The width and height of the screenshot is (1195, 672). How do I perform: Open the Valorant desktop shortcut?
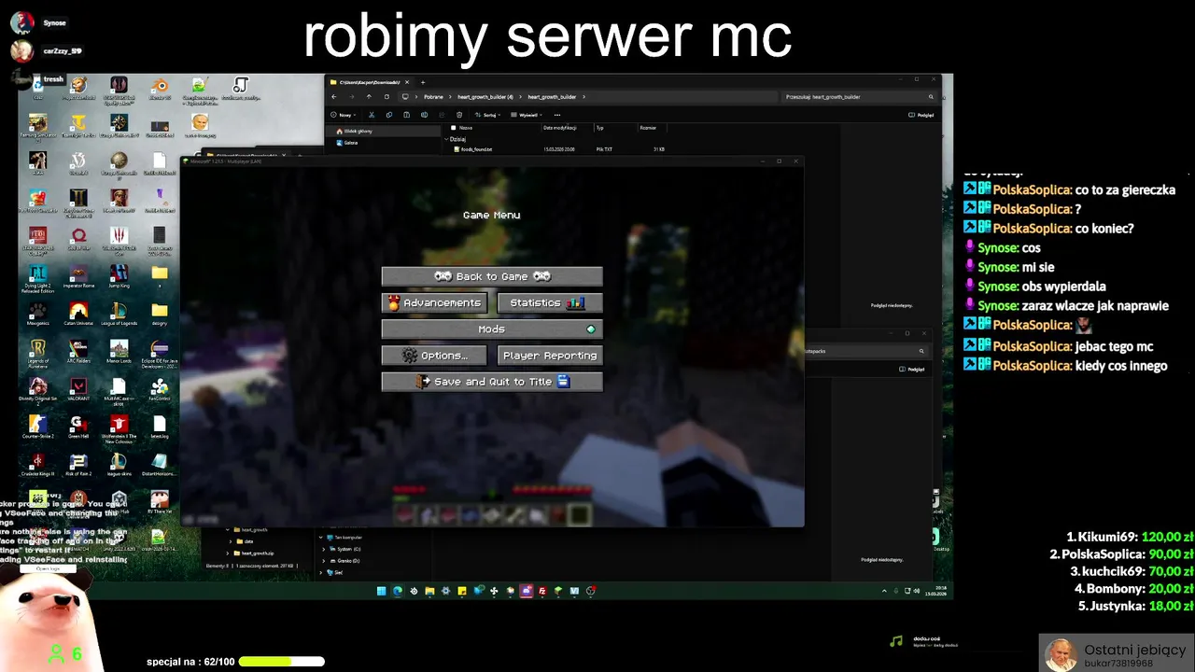tap(78, 387)
